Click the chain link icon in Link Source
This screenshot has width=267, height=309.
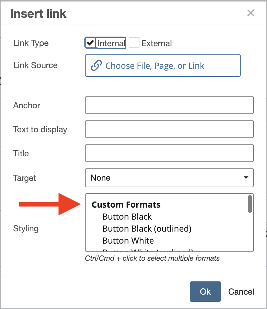coord(96,65)
